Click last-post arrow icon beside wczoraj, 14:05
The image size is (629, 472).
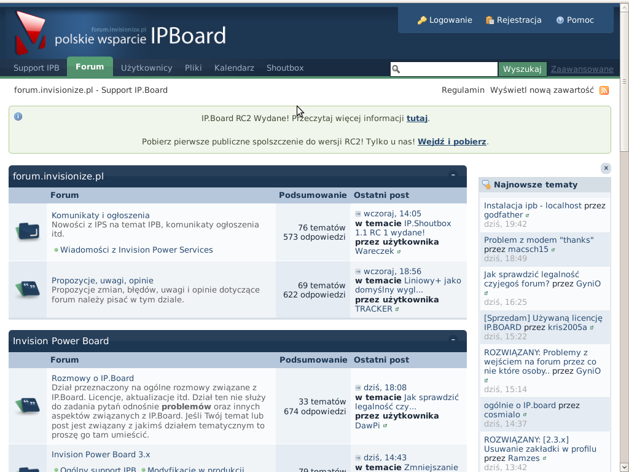[x=358, y=214]
